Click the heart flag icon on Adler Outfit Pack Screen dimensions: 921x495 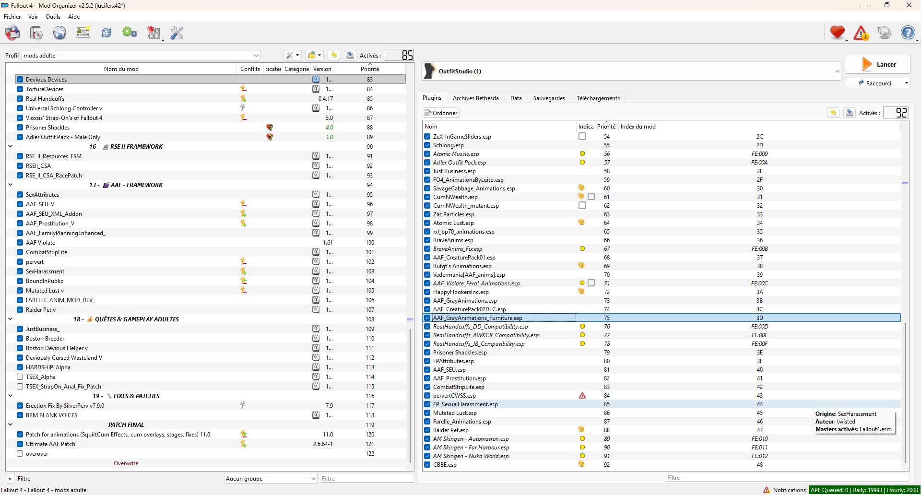pyautogui.click(x=270, y=137)
